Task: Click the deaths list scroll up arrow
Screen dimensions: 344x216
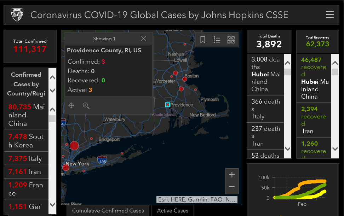Action: 288,63
